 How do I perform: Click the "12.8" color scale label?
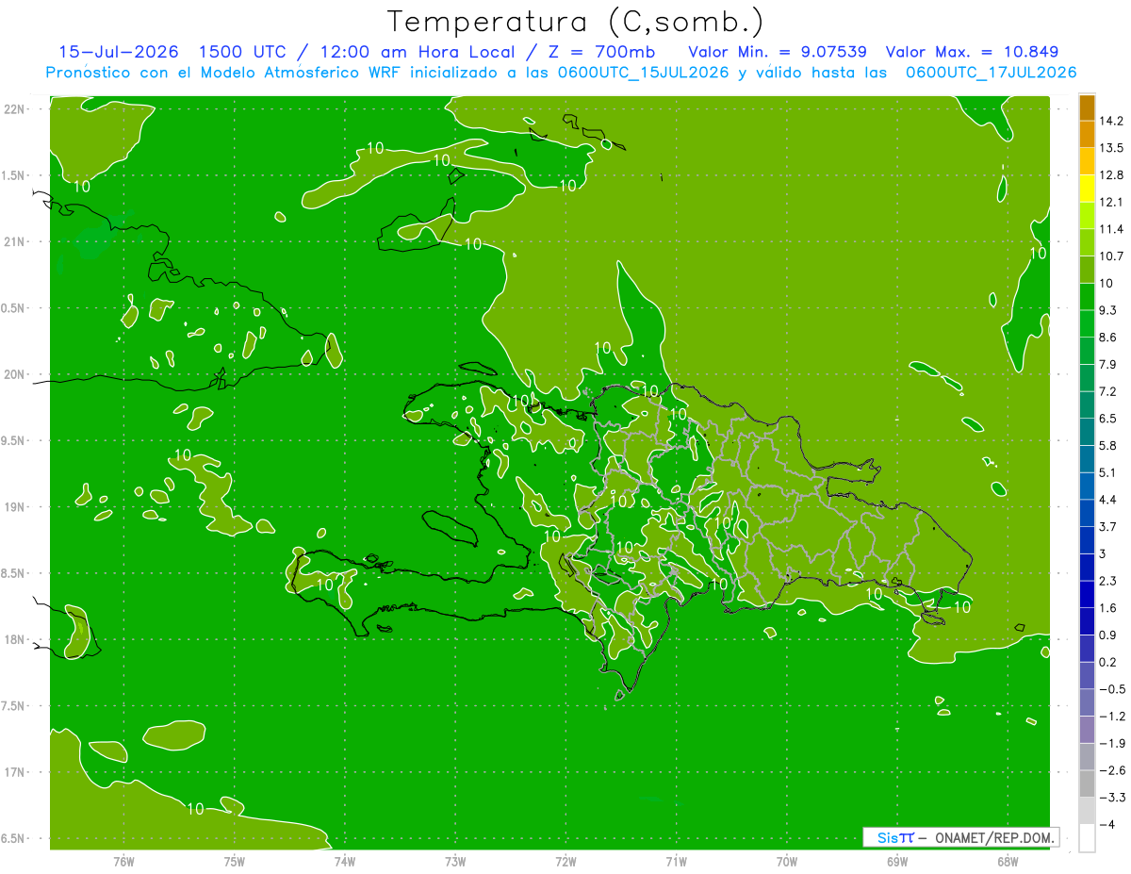pos(1111,175)
